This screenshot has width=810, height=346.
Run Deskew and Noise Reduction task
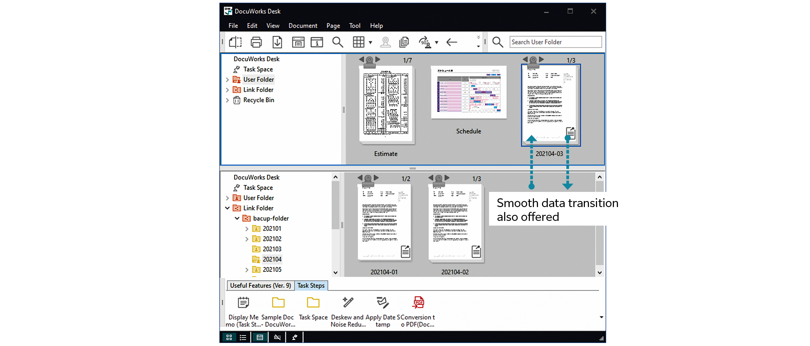click(348, 302)
